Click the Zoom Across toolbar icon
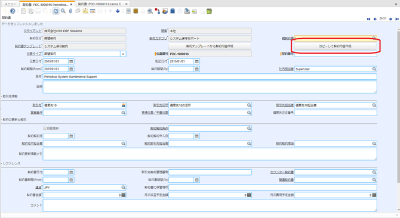 pyautogui.click(x=150, y=11)
